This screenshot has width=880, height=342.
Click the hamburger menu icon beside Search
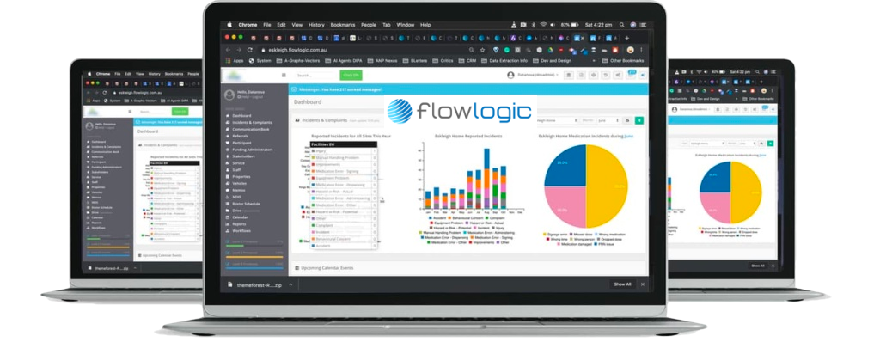pyautogui.click(x=284, y=75)
